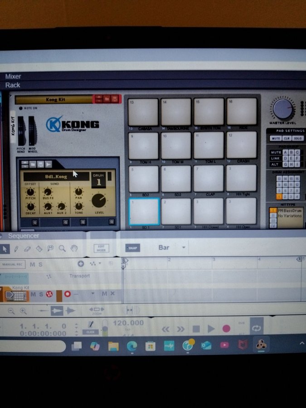Screen dimensions: 306x408
Task: Click the Master Level knob
Action: (x=283, y=108)
